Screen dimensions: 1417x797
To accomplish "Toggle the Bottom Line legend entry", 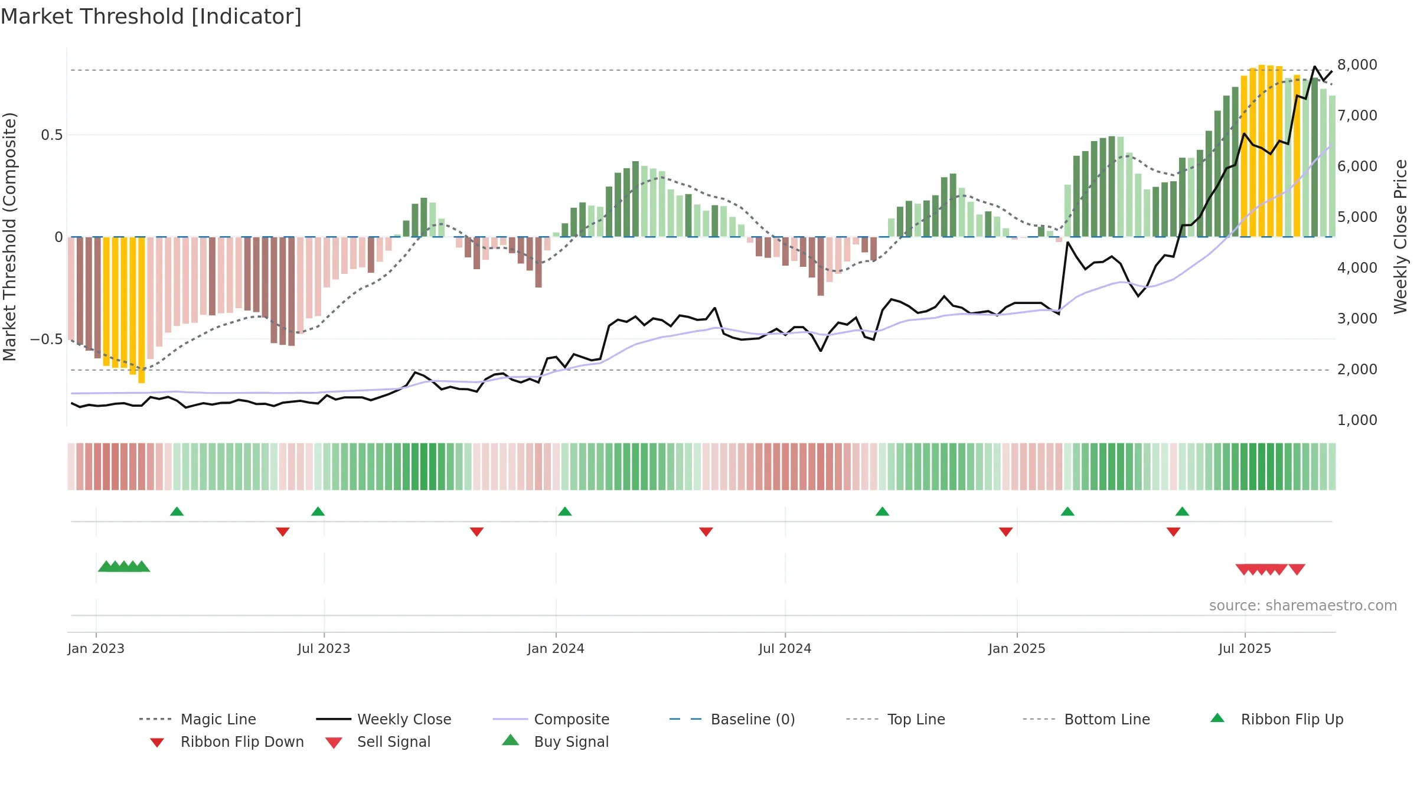I will pyautogui.click(x=1086, y=719).
